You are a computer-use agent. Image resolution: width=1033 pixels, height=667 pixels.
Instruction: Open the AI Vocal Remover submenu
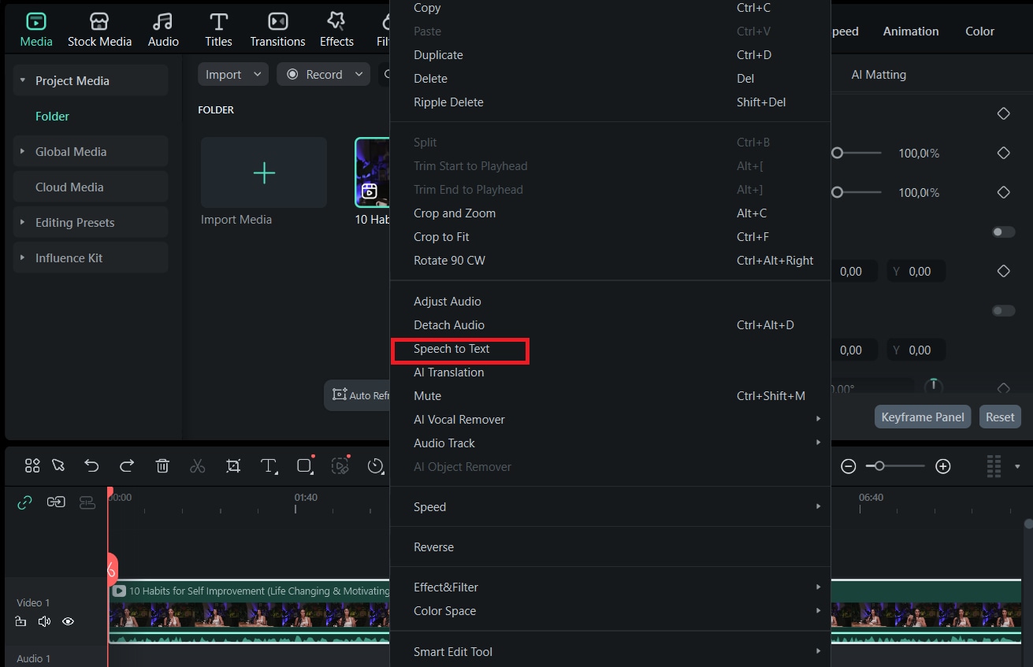(x=611, y=420)
